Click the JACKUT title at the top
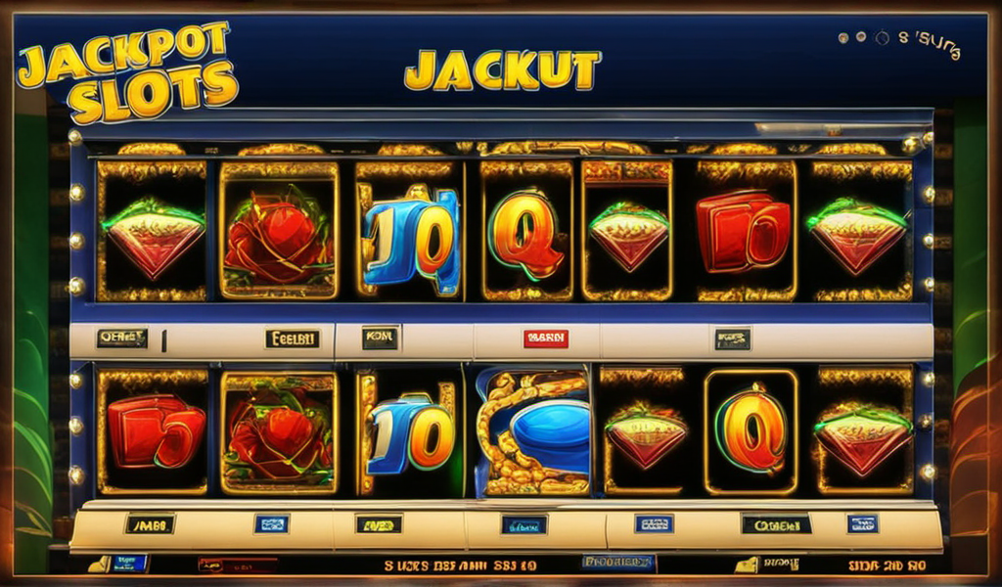The height and width of the screenshot is (587, 1002). (x=502, y=69)
